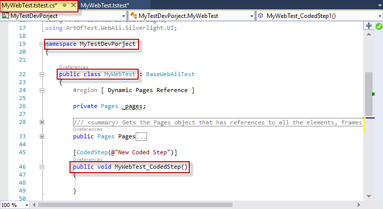Click the BaseWebAiiTest base class name

coord(170,74)
